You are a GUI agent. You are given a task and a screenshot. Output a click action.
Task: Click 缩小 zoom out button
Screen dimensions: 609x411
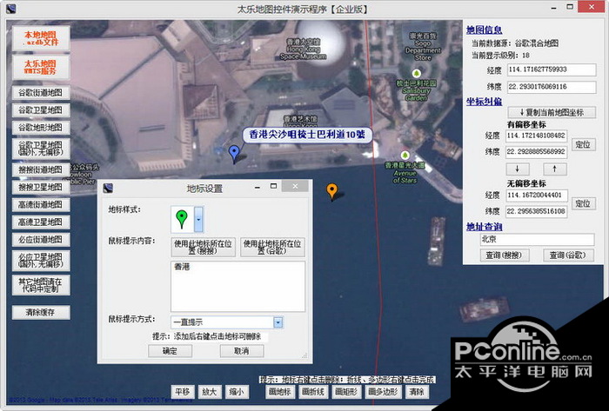237,392
